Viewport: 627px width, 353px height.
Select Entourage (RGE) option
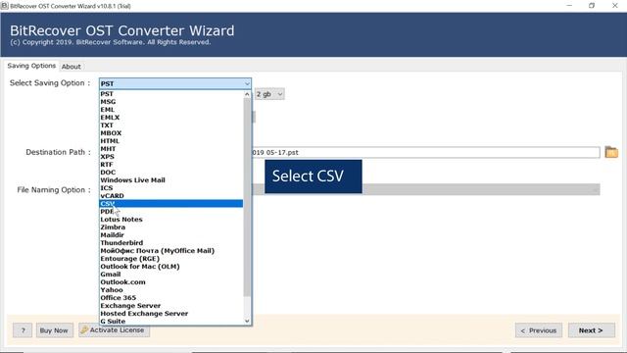pos(171,259)
